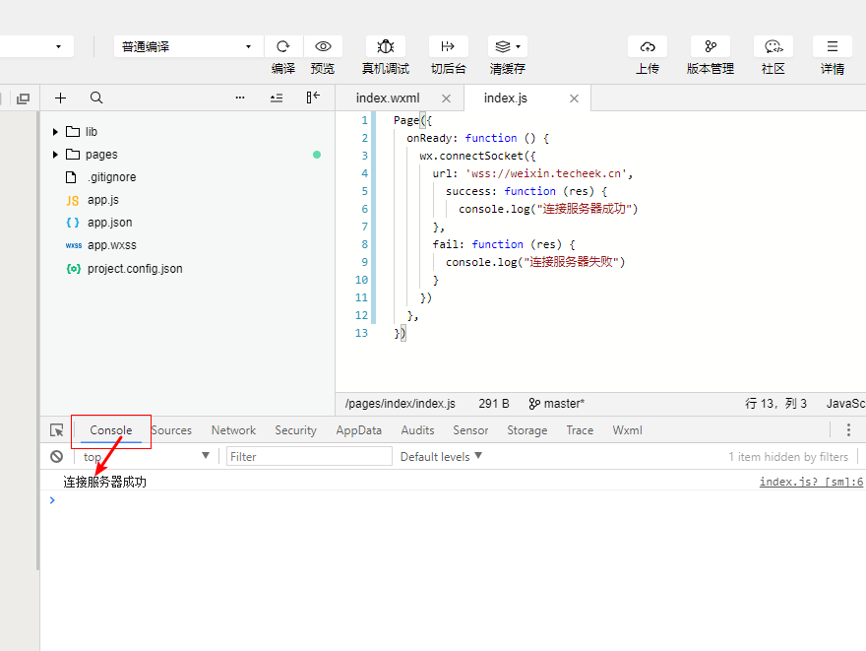Collapse the file explorer side panel
Viewport: 866px width, 651px height.
tap(313, 98)
